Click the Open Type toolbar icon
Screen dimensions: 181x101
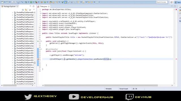(50, 2)
